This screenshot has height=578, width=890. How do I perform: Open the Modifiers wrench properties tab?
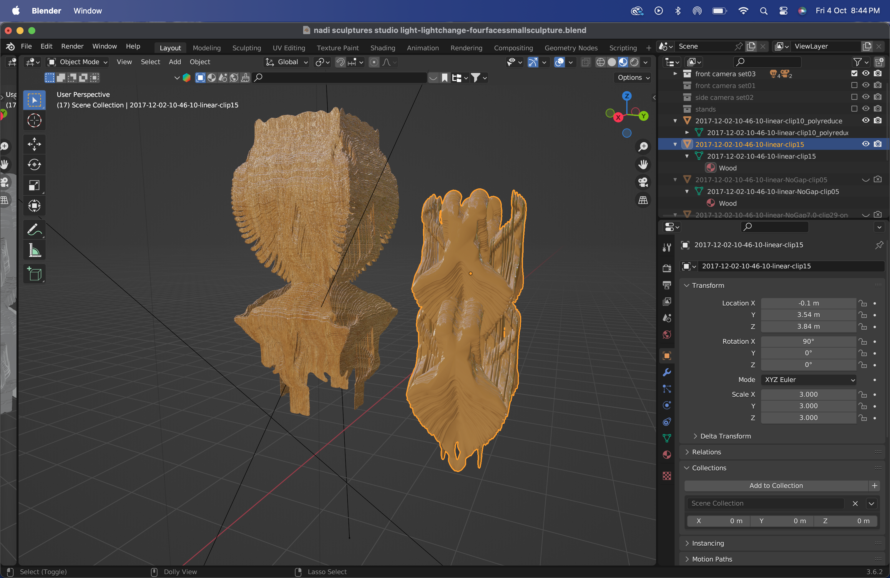[667, 372]
